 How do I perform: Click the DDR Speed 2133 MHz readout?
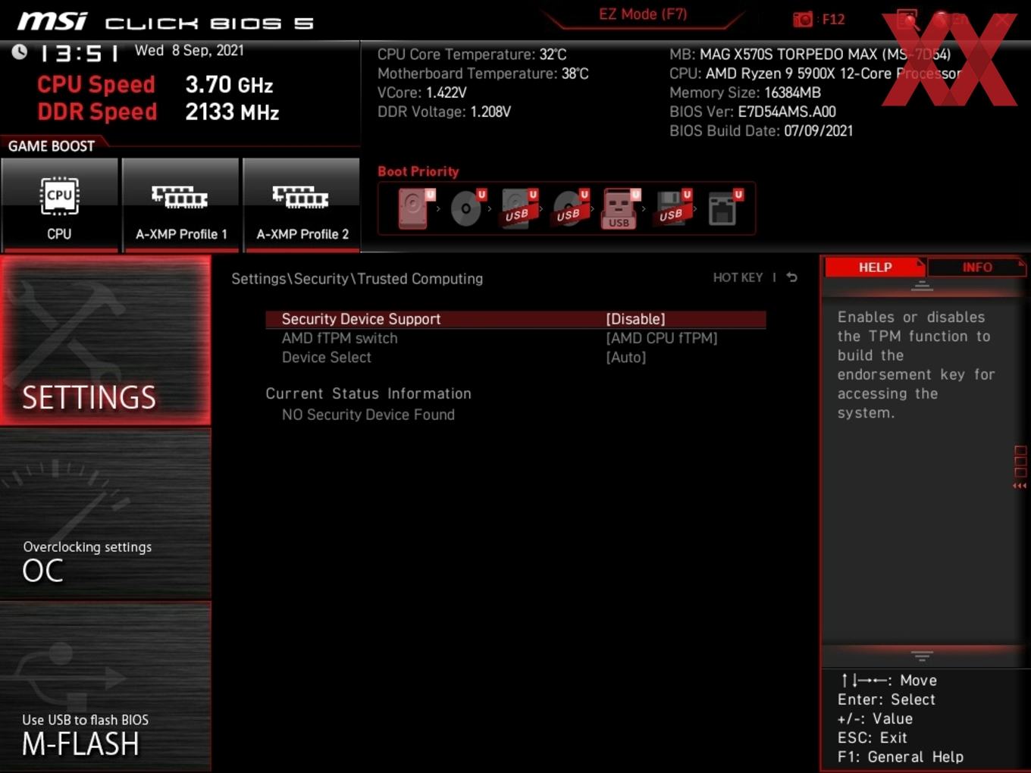(x=158, y=111)
